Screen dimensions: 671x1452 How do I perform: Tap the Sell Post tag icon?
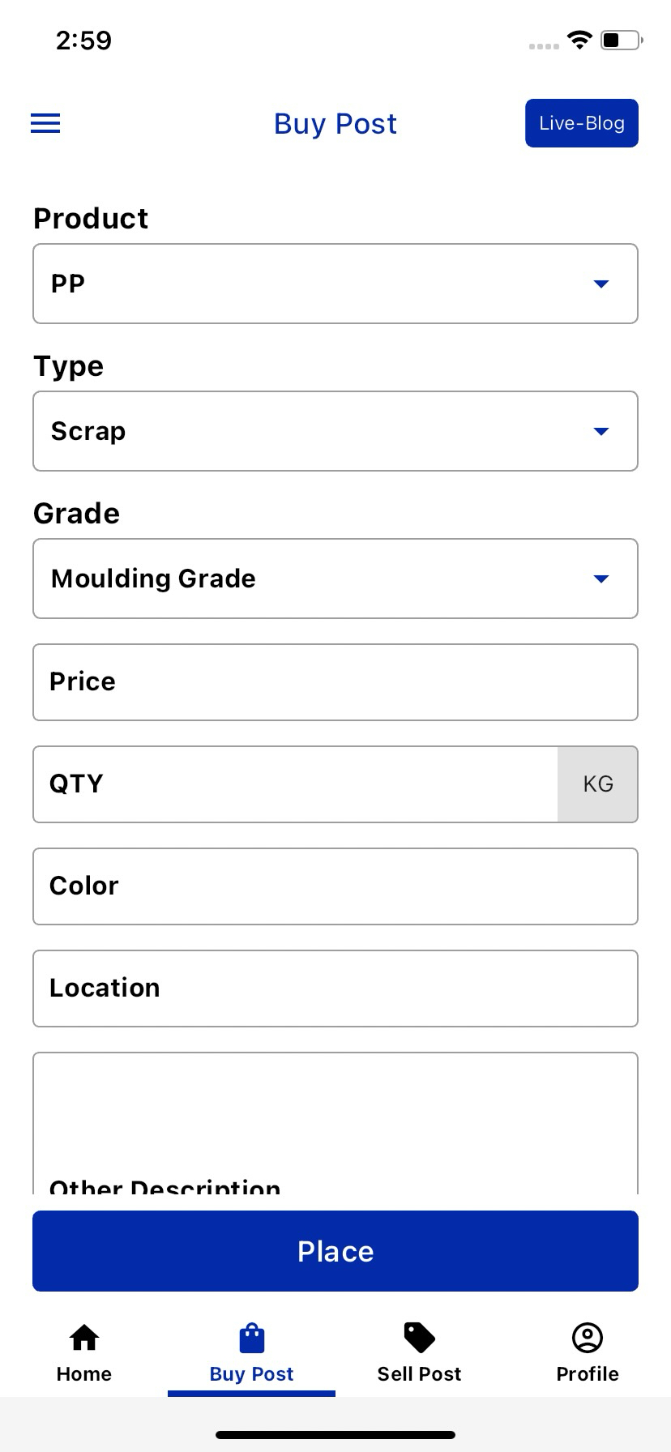coord(420,1338)
